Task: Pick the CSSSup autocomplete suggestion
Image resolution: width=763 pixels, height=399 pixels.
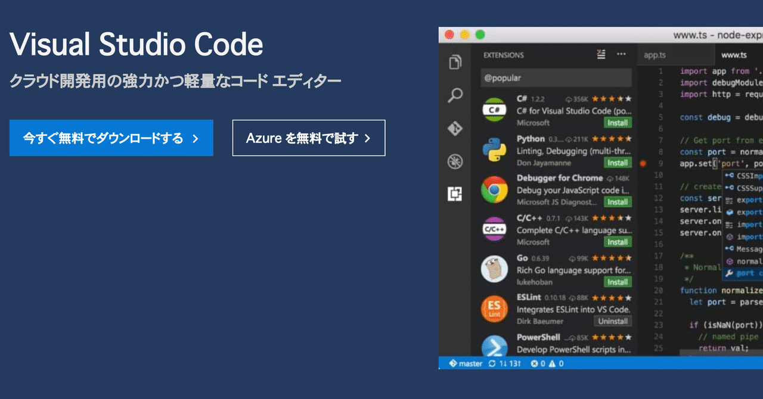Action: [x=743, y=188]
